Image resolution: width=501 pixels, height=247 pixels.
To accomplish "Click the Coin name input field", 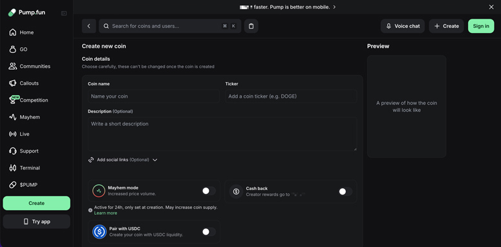I will pos(154,96).
